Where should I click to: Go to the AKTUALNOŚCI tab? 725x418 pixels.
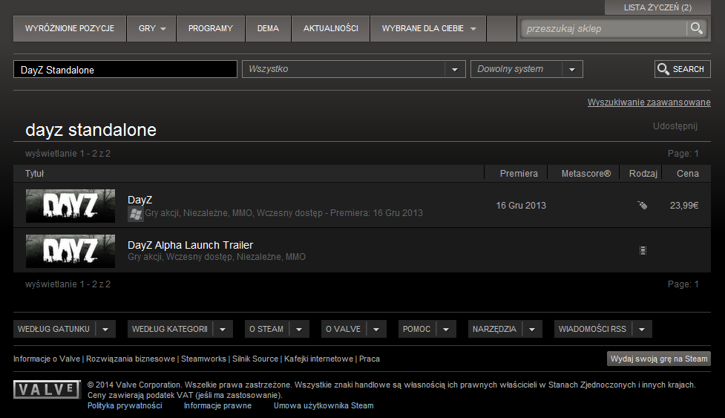point(331,29)
